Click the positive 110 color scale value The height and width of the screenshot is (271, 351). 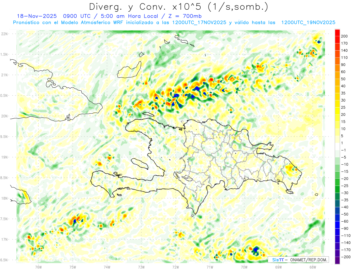(345, 58)
